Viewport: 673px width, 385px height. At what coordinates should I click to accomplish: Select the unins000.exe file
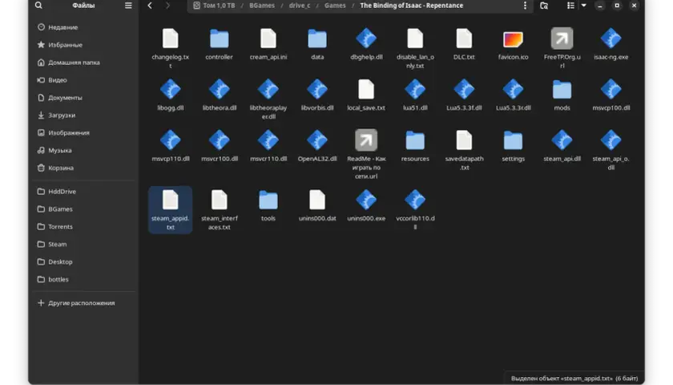click(366, 205)
